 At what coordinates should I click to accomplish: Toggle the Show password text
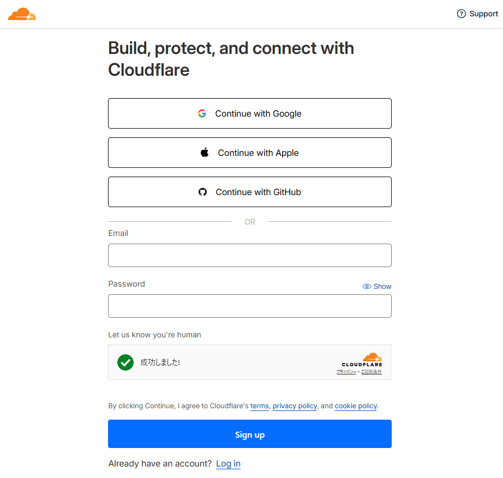coord(382,286)
